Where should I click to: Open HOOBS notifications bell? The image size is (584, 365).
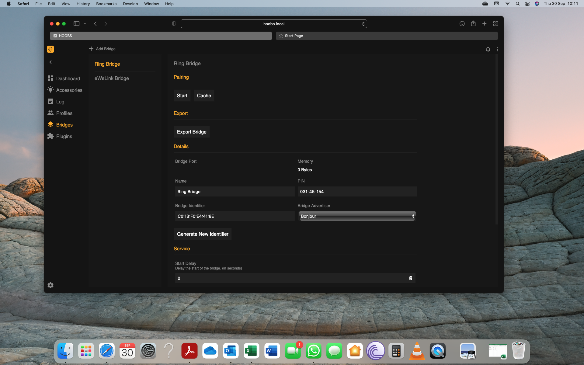pos(488,49)
